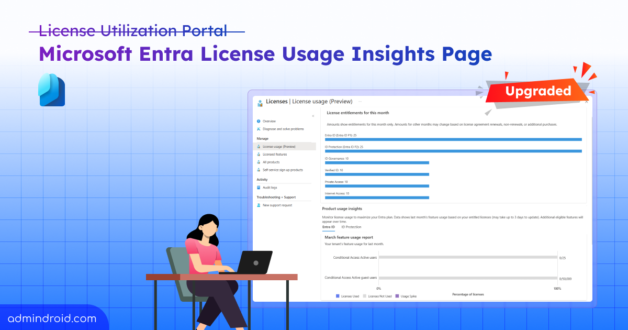
Task: Click the Diagnose wrench icon
Action: (x=259, y=129)
